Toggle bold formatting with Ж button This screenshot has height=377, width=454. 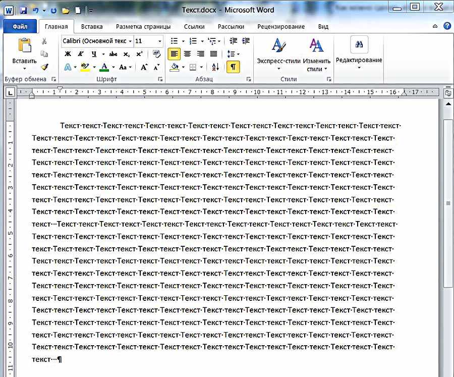coord(68,54)
